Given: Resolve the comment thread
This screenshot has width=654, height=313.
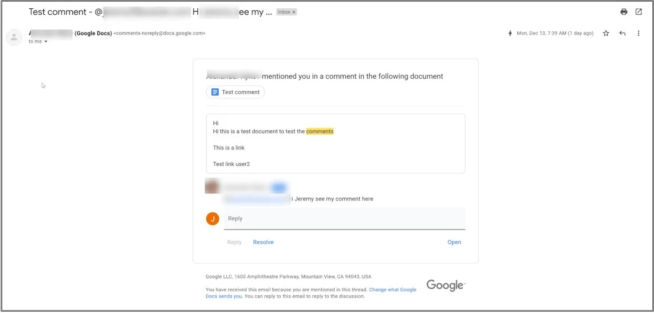Looking at the screenshot, I should [x=263, y=242].
